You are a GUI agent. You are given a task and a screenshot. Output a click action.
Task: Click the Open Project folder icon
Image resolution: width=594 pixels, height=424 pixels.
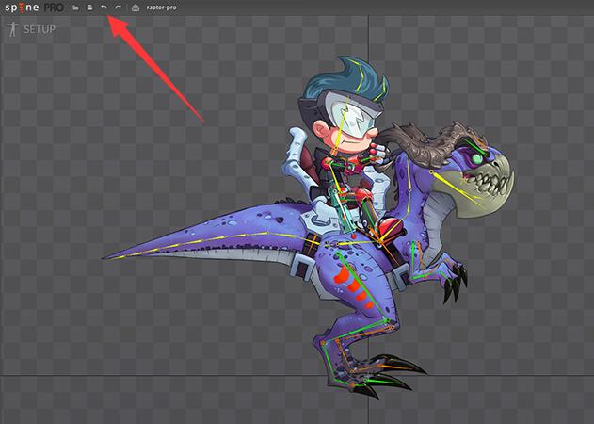tap(75, 8)
